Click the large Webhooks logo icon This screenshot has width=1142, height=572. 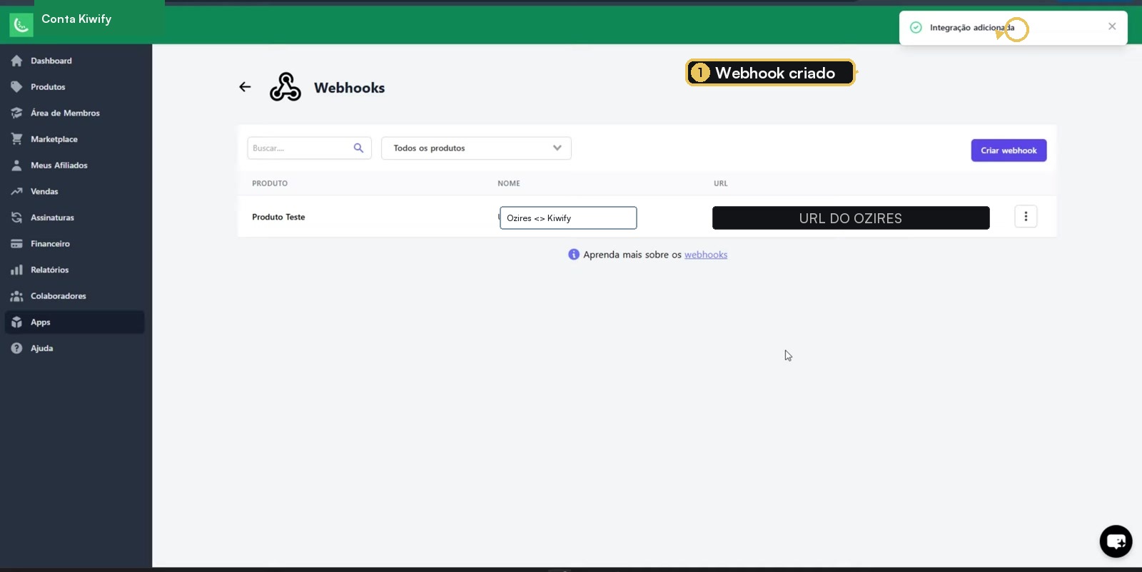(285, 87)
